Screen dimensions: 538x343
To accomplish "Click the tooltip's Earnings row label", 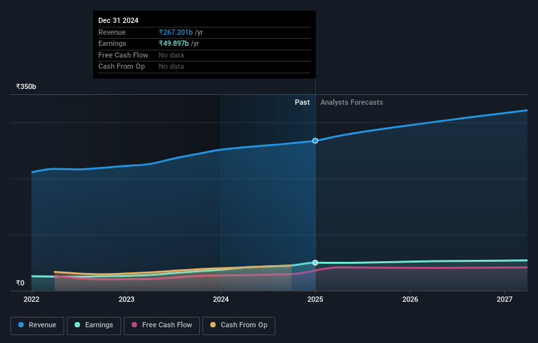I will click(x=112, y=43).
